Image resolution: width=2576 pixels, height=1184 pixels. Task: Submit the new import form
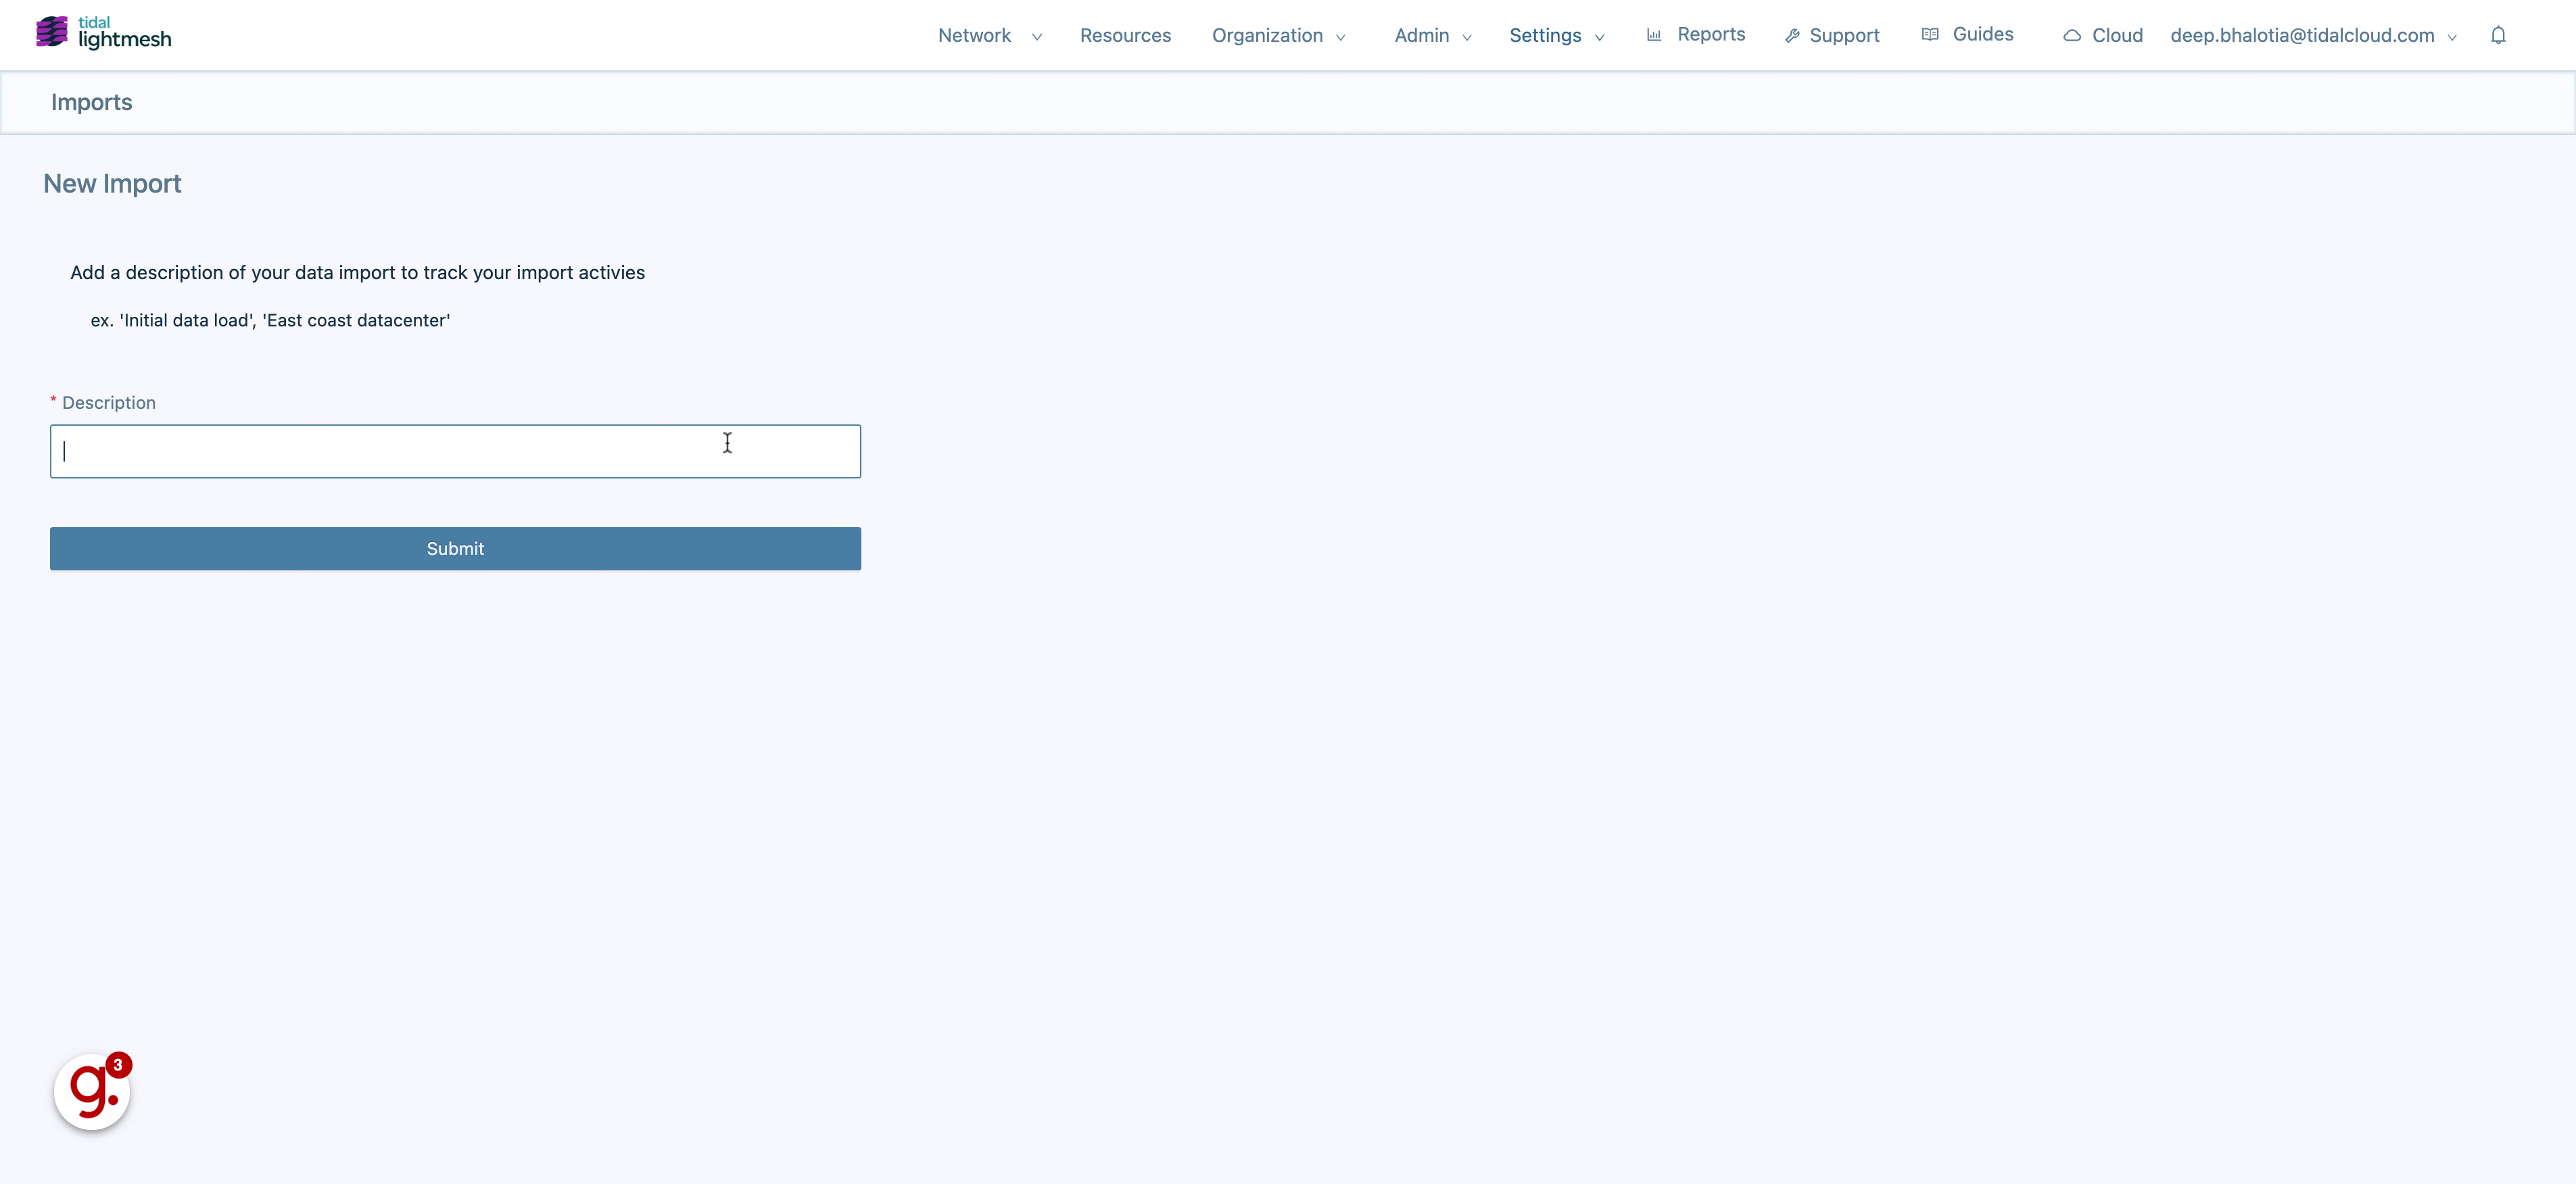455,547
